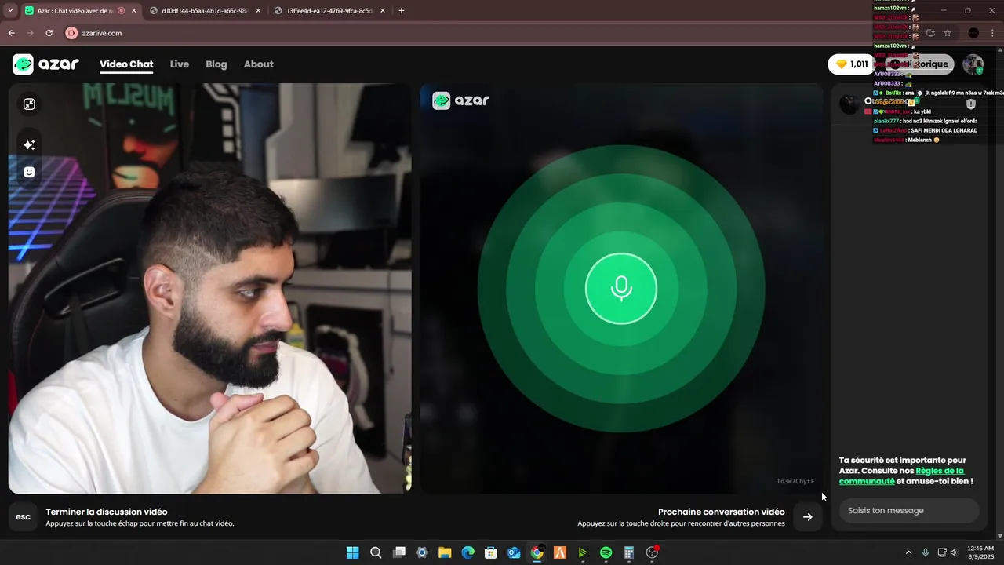Image resolution: width=1004 pixels, height=565 pixels.
Task: Expand the local video to fullscreen
Action: click(29, 104)
